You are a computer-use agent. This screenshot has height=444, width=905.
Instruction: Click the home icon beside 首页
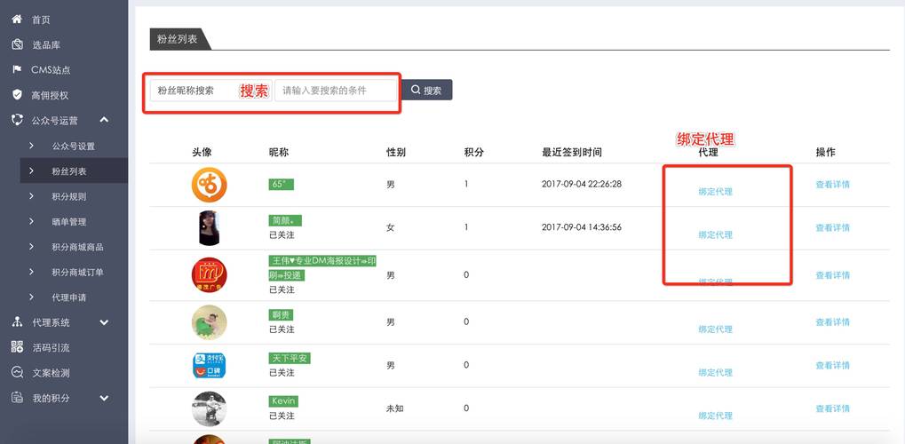point(17,19)
